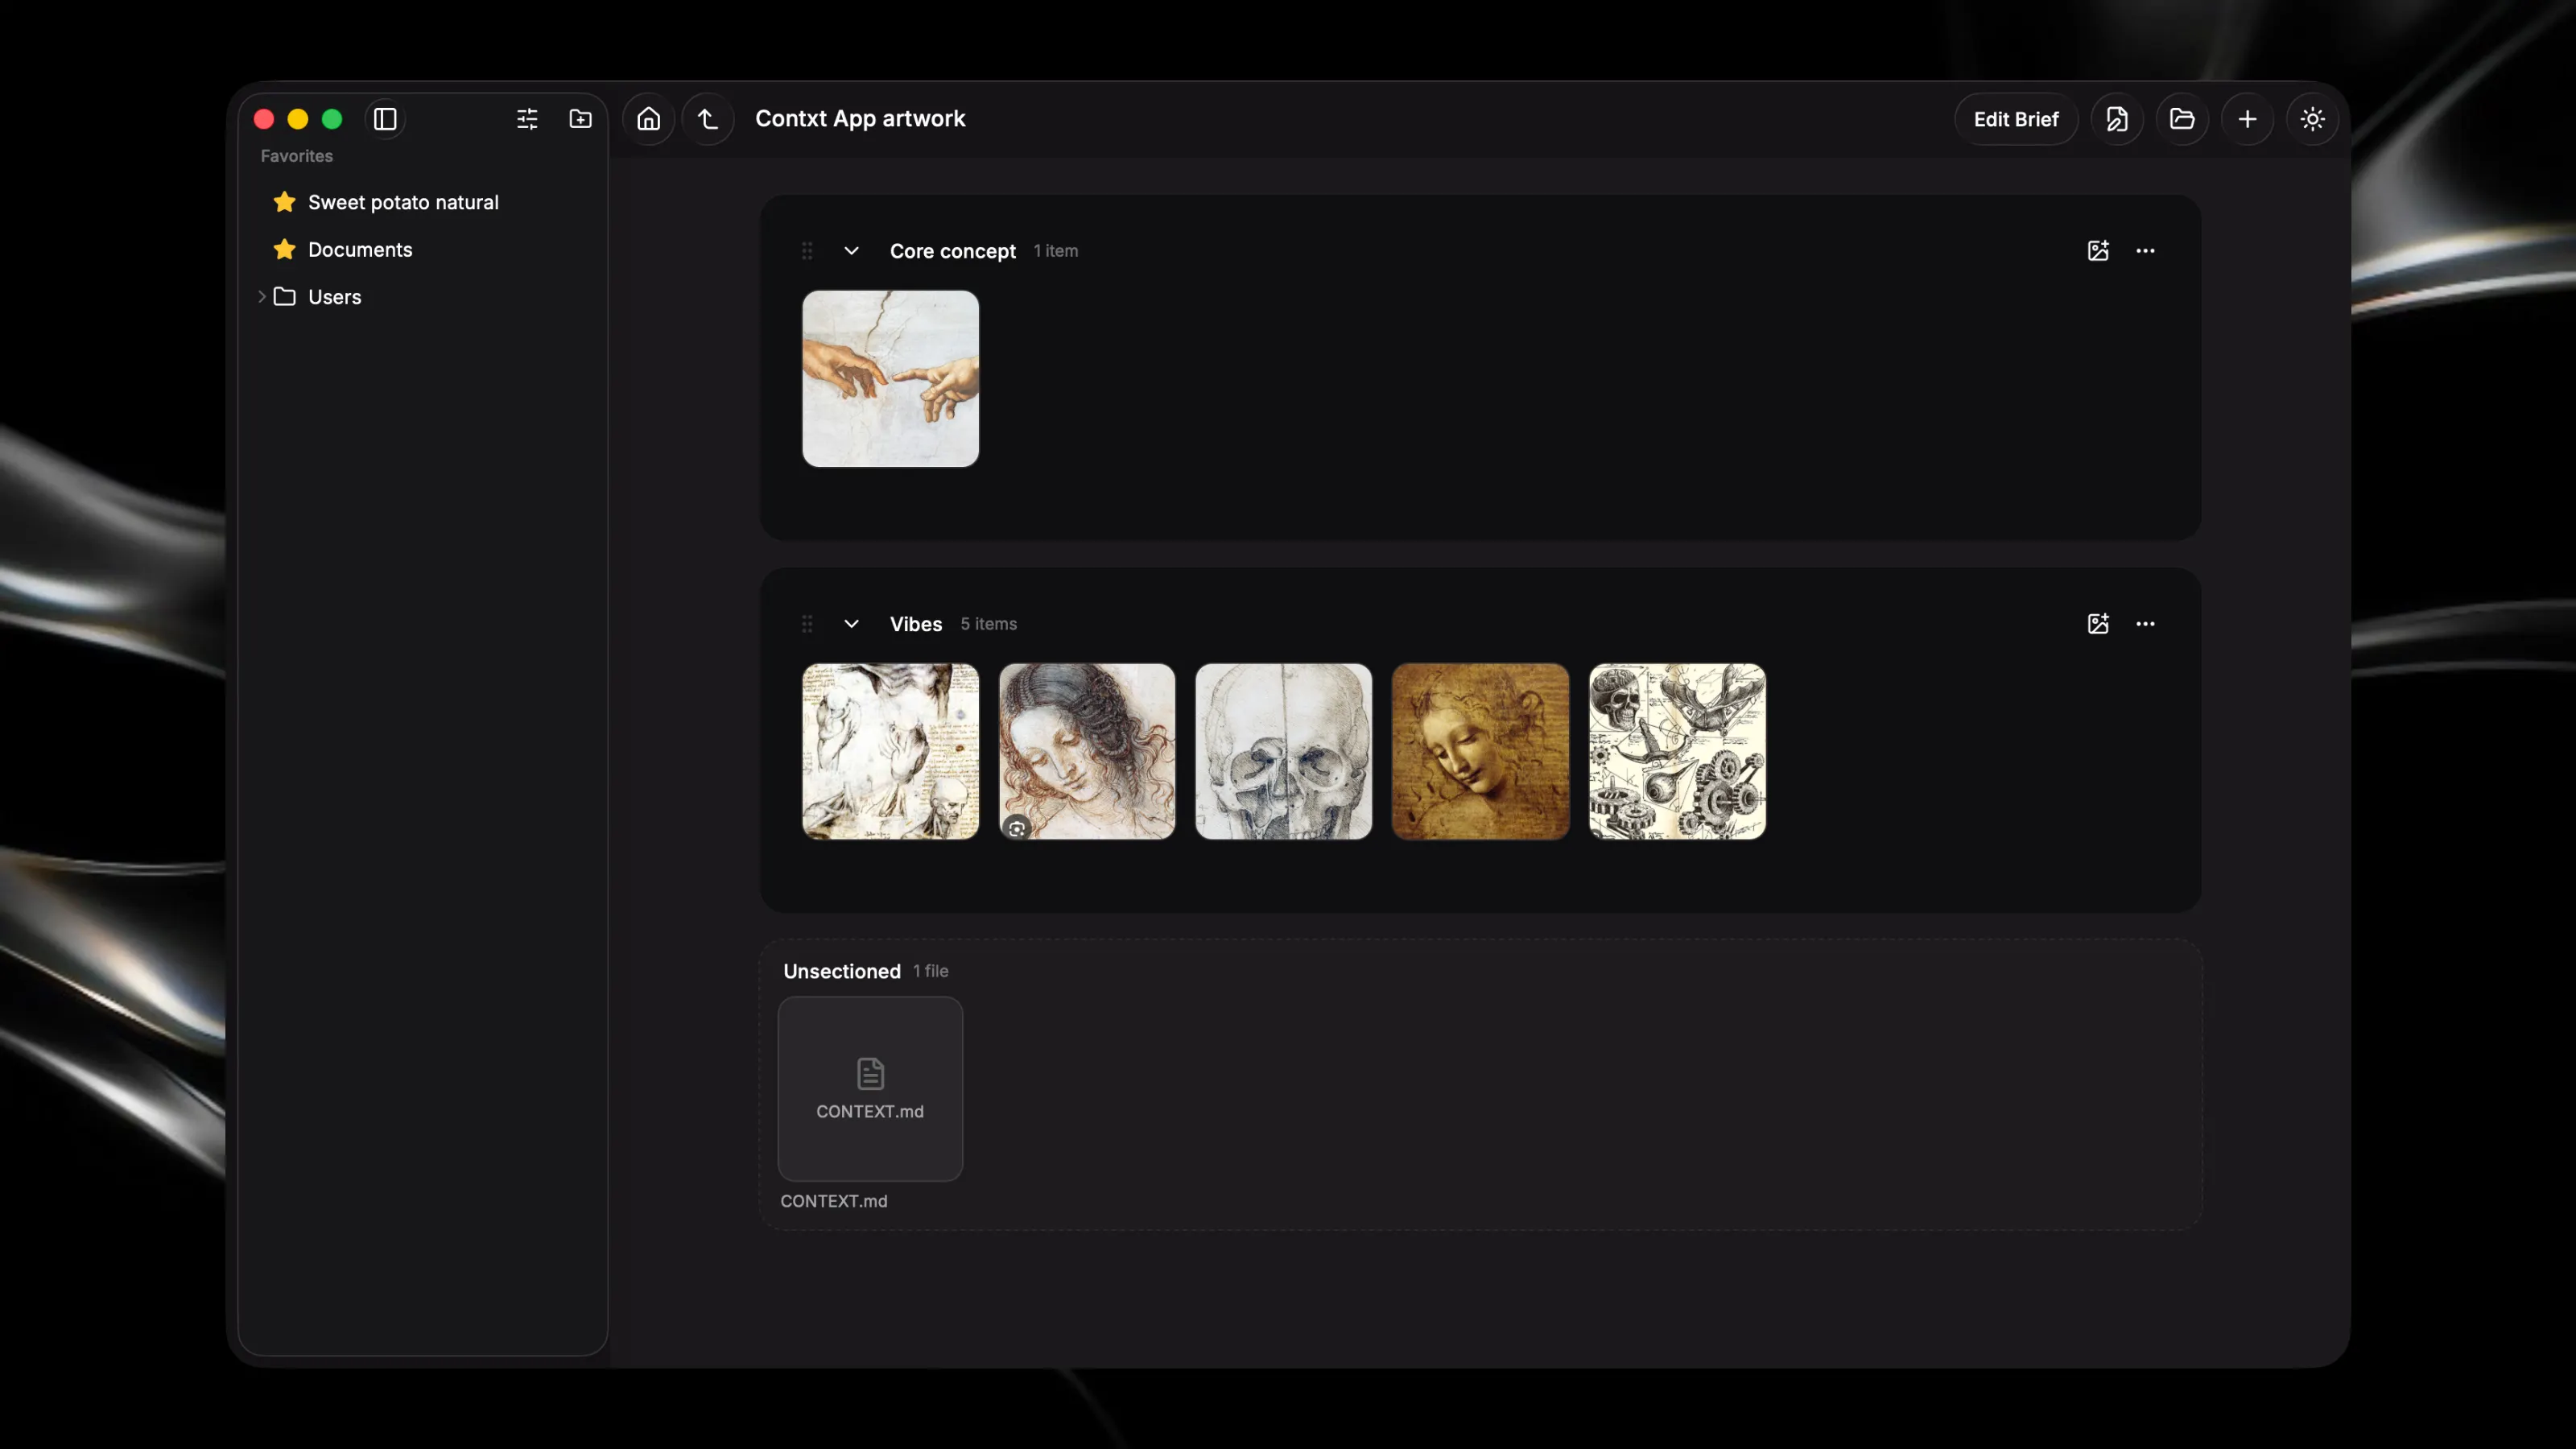Collapse the Core concept section

(851, 251)
